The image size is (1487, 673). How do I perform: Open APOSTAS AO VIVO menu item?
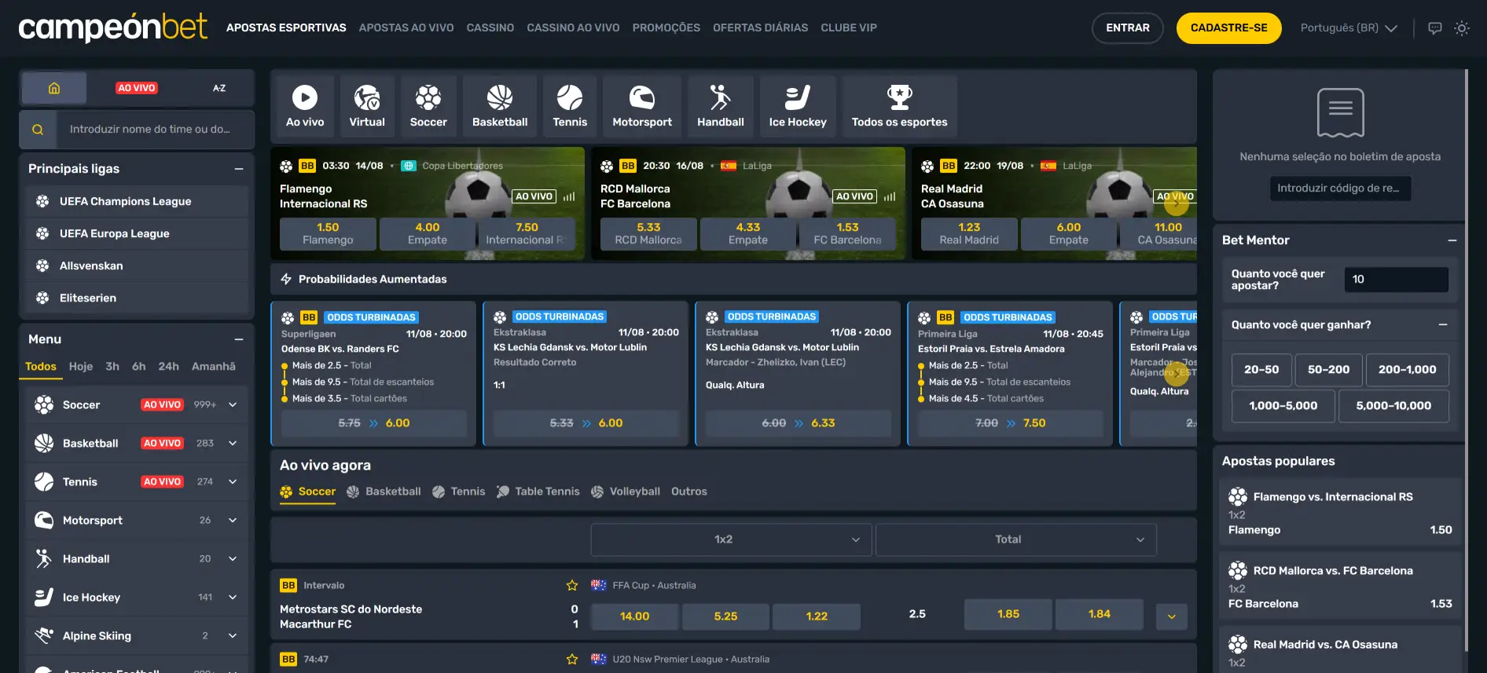point(406,27)
